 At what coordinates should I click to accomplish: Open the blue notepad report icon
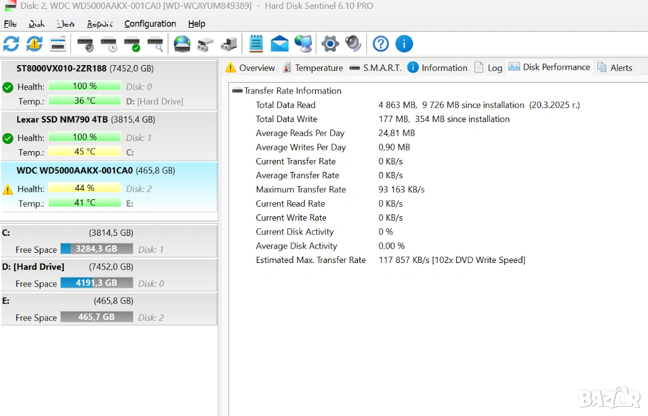click(256, 44)
